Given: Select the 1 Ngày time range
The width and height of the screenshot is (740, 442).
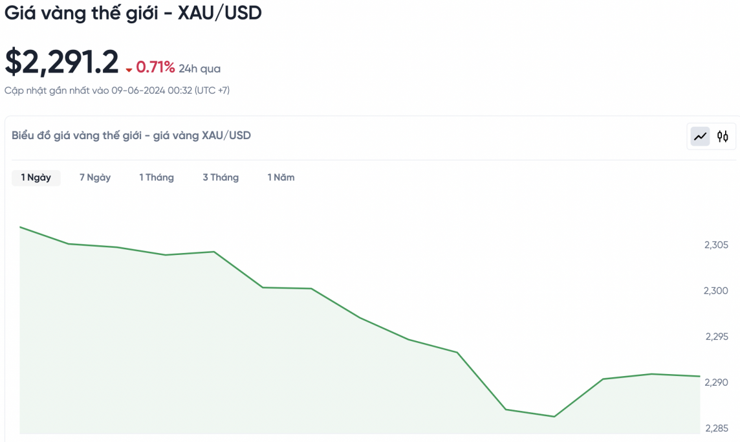Looking at the screenshot, I should 36,177.
